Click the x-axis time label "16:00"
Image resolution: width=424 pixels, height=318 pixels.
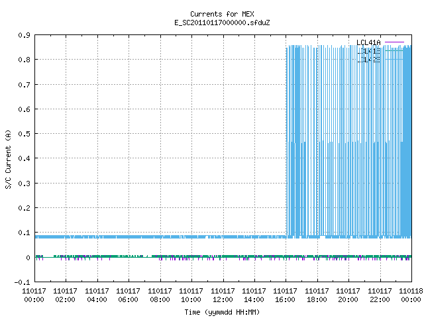(x=286, y=299)
